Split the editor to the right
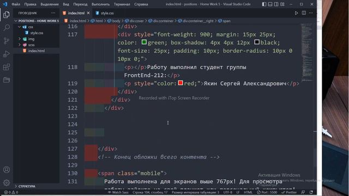 coord(304,13)
